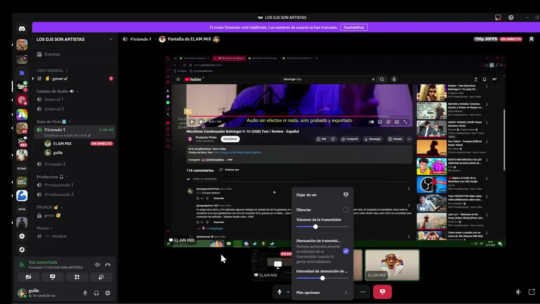Image resolution: width=540 pixels, height=304 pixels.
Task: Collapse the Zona de Vicio category
Action: point(54,122)
